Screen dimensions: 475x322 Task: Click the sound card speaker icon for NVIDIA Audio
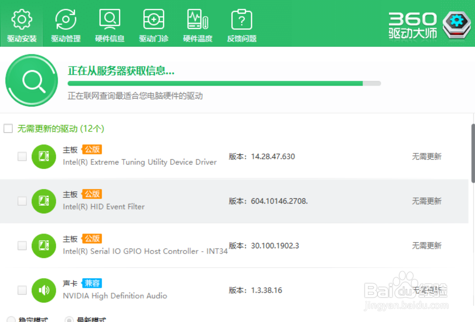(43, 290)
